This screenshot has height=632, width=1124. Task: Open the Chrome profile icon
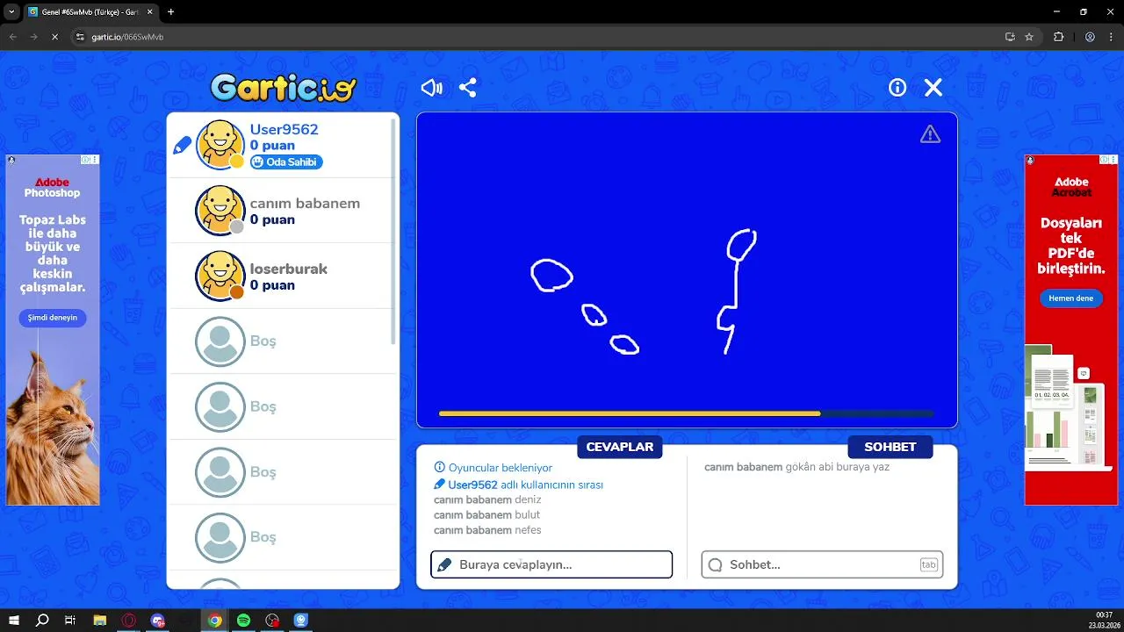click(x=1090, y=37)
